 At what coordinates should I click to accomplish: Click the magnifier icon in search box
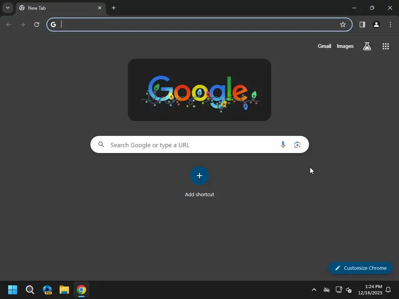click(101, 145)
